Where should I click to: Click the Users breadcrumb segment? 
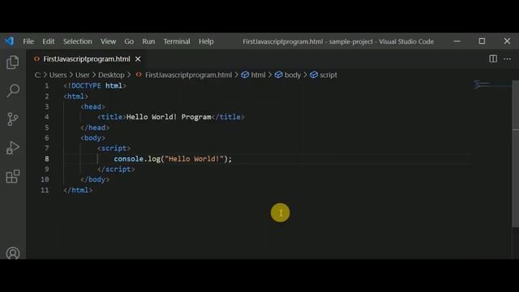pyautogui.click(x=58, y=75)
